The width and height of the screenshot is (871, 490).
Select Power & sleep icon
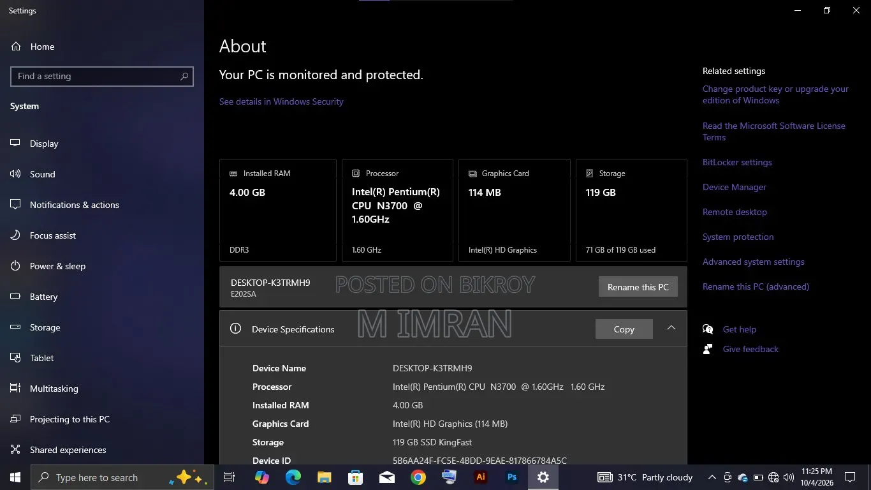(x=16, y=266)
